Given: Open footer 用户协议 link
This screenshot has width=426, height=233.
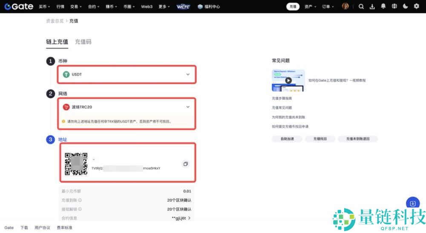Looking at the screenshot, I should tap(42, 227).
